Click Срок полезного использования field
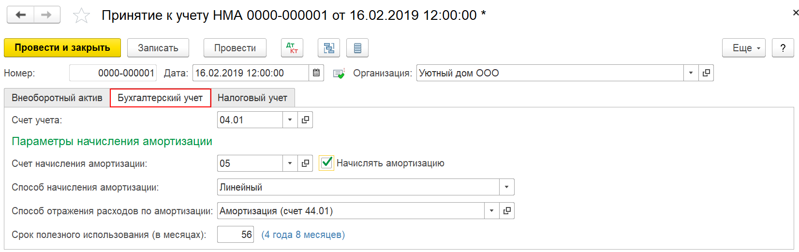The height and width of the screenshot is (252, 799). click(236, 235)
